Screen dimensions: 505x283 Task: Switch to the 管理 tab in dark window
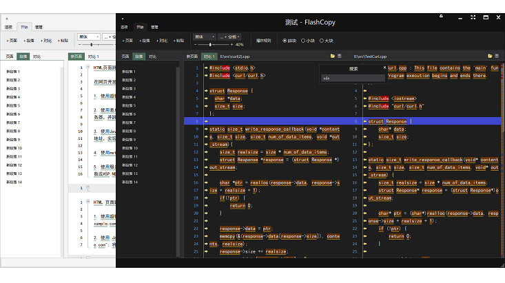point(154,27)
